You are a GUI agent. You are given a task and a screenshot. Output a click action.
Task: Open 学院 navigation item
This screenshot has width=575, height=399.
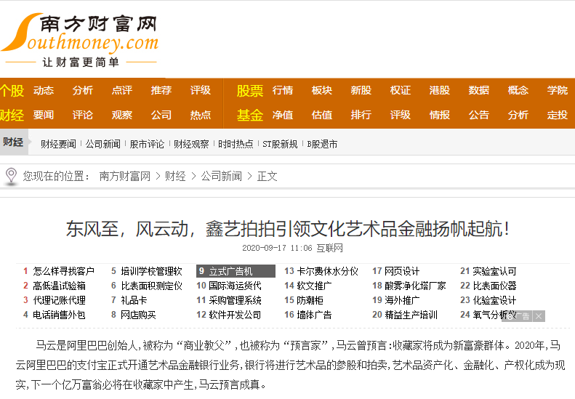coord(558,90)
